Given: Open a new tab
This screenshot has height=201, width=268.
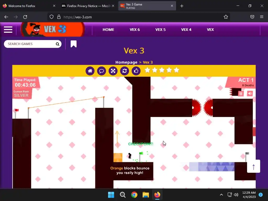Looking at the screenshot, I should (182, 6).
